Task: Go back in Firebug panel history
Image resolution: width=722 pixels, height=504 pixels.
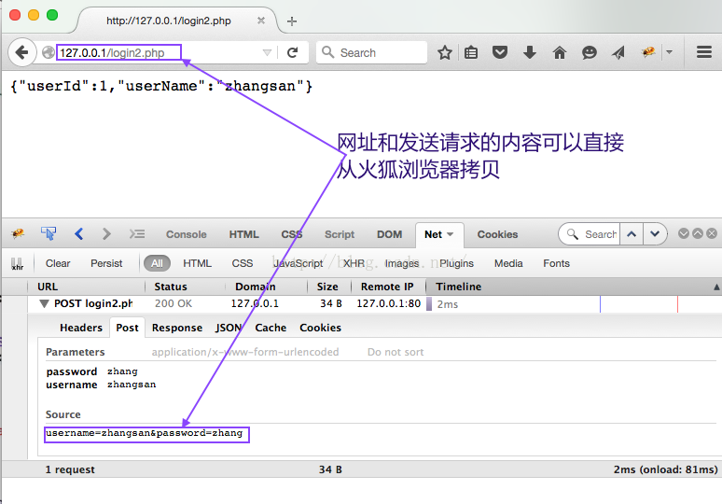Action: coord(78,234)
